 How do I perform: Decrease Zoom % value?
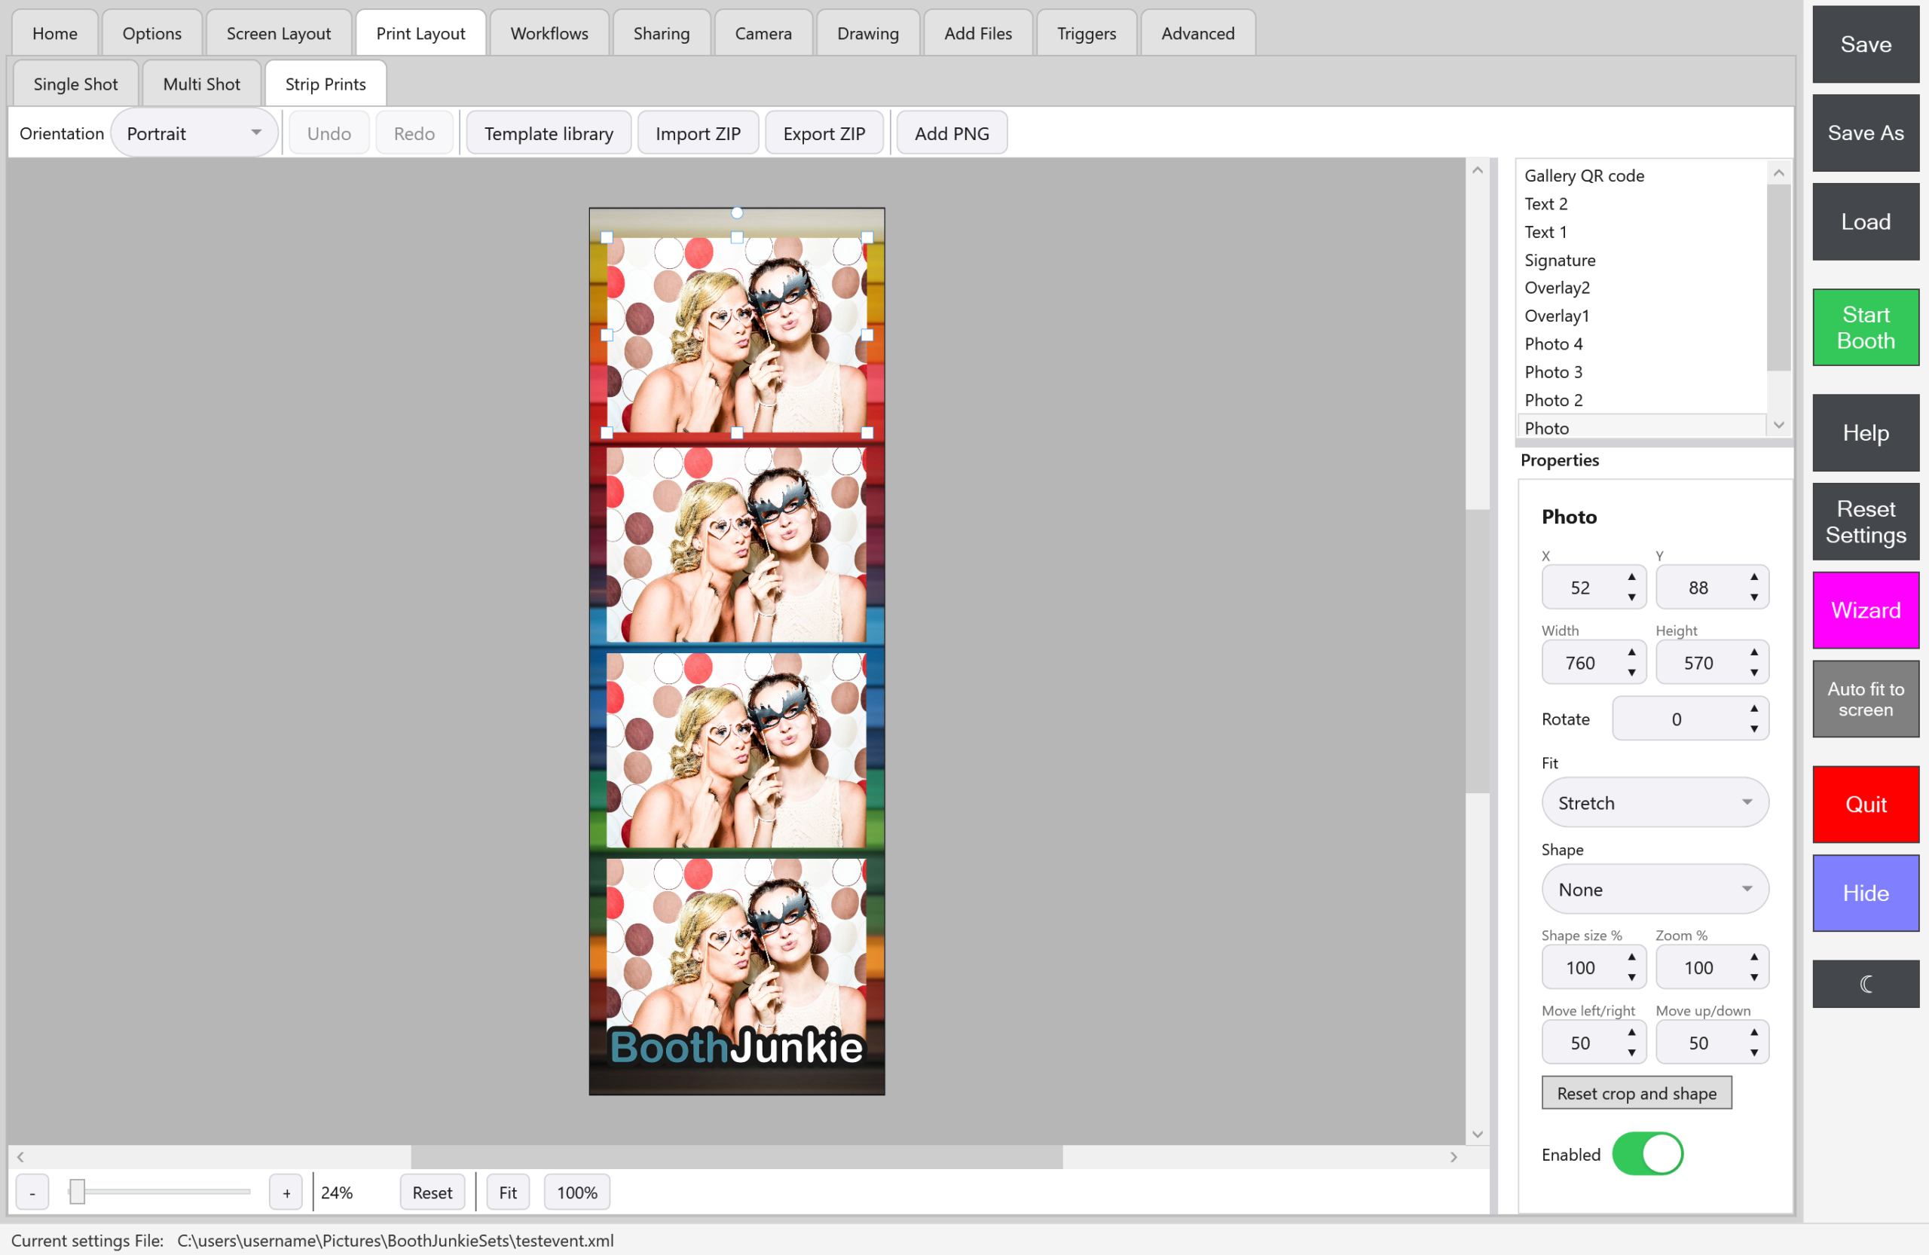click(1754, 978)
